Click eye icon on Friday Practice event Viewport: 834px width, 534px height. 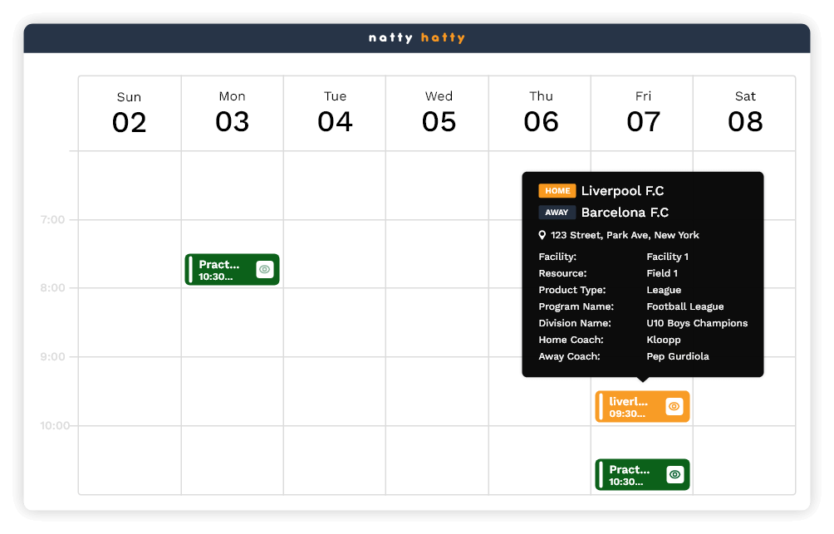tap(675, 474)
